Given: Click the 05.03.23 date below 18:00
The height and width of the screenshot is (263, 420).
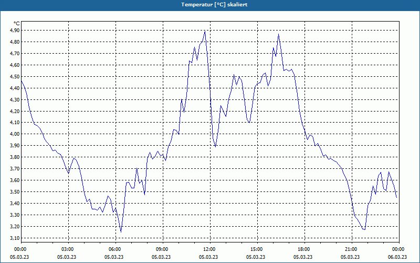Looking at the screenshot, I should pyautogui.click(x=303, y=257).
